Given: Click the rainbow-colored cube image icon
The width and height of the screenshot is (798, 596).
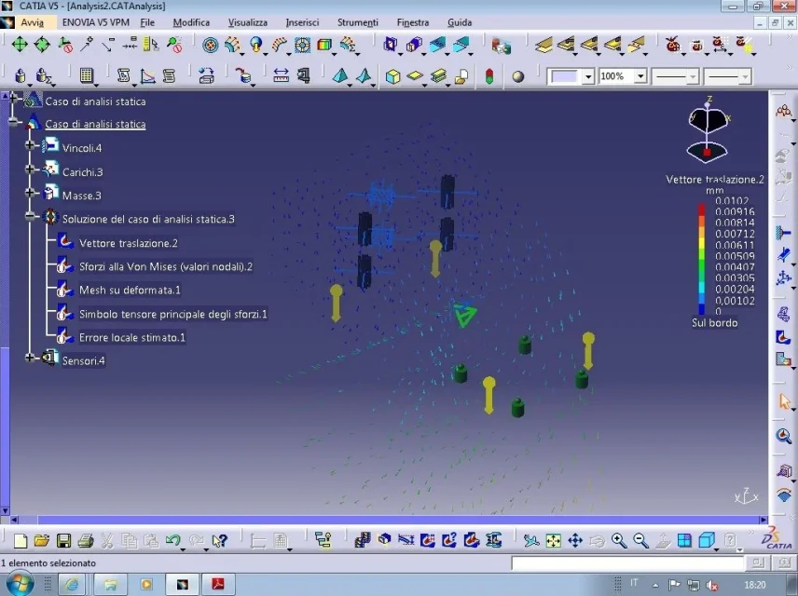Looking at the screenshot, I should tap(324, 45).
